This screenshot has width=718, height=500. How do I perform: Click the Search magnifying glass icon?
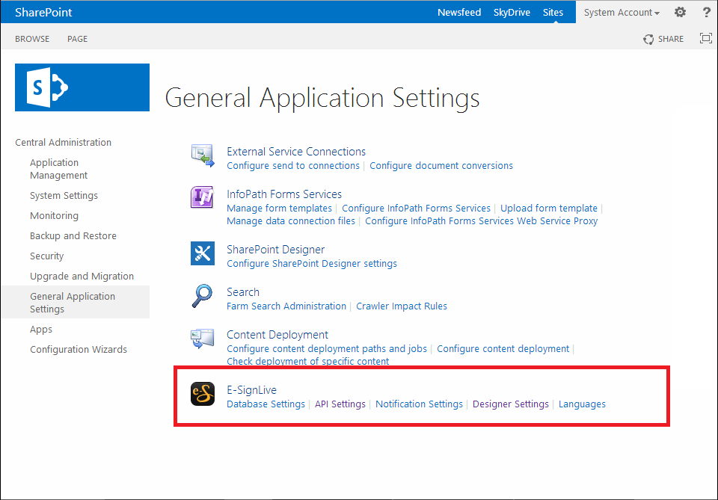[x=203, y=297]
